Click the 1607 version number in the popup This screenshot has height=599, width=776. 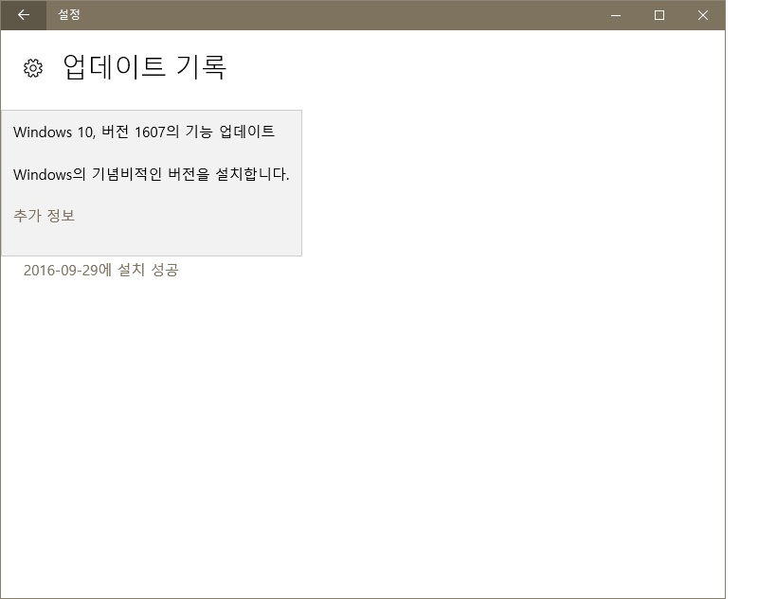150,132
